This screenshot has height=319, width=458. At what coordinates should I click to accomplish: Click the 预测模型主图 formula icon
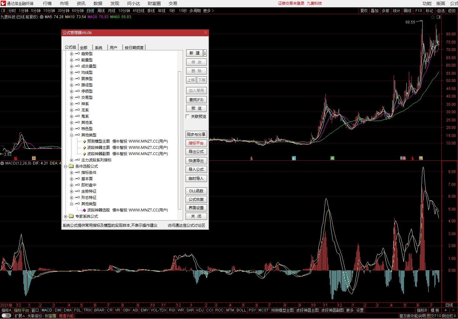click(84, 141)
